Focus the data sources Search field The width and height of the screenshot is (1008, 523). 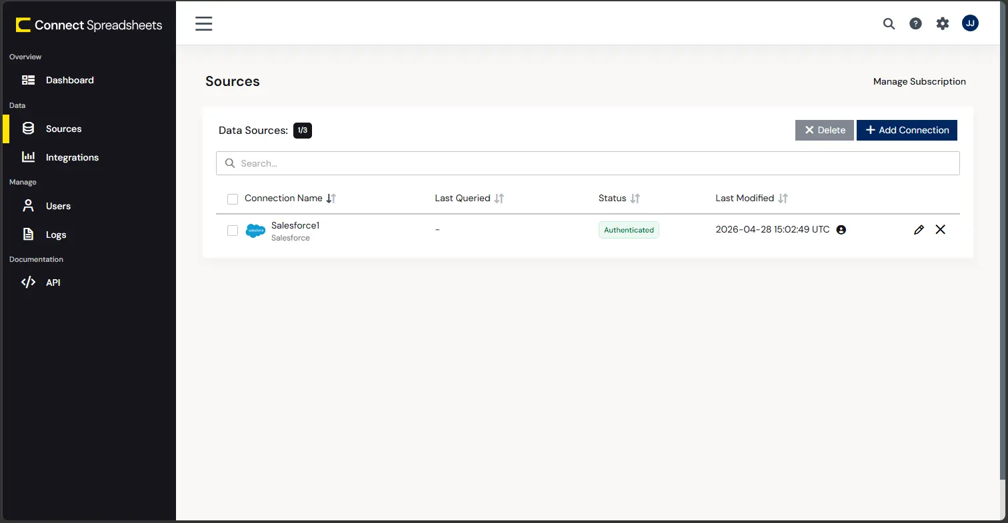coord(588,163)
